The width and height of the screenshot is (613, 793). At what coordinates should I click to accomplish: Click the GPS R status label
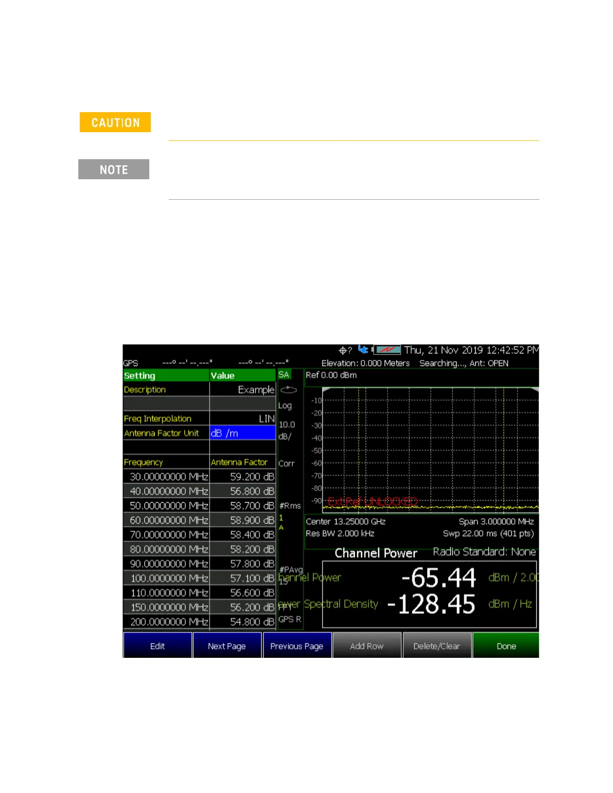point(290,619)
